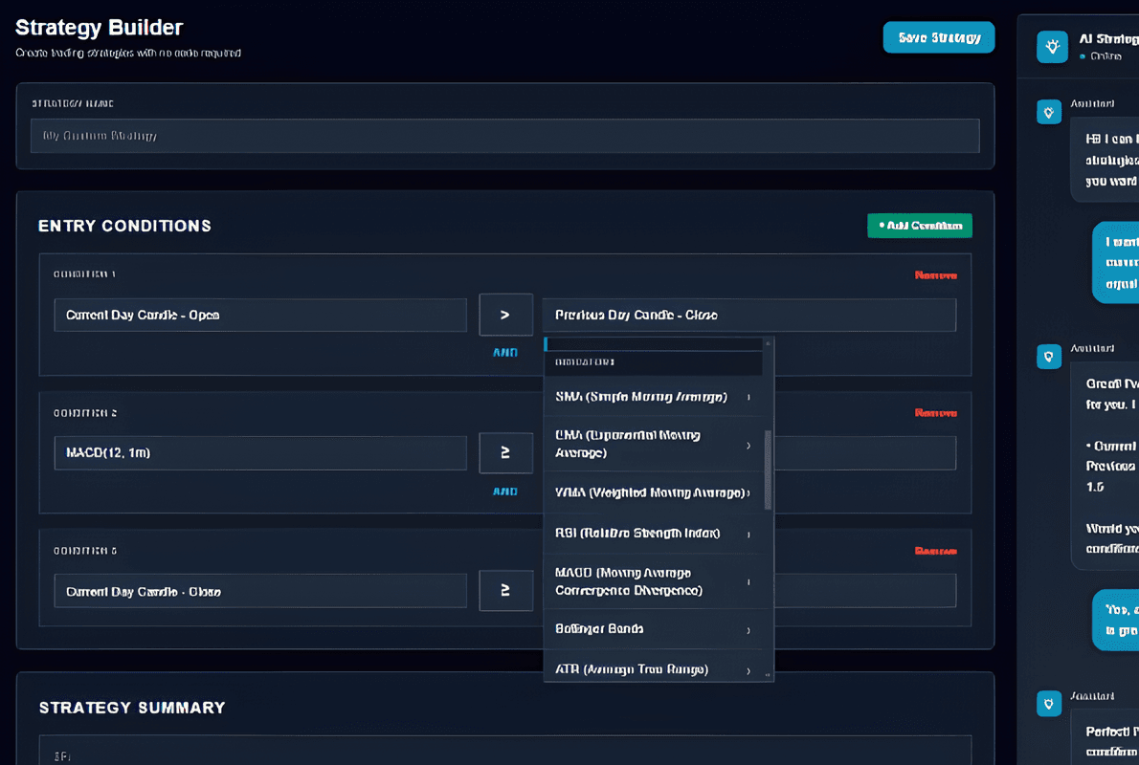The image size is (1139, 765).
Task: Expand the MACD item's chevron arrow
Action: coord(748,581)
